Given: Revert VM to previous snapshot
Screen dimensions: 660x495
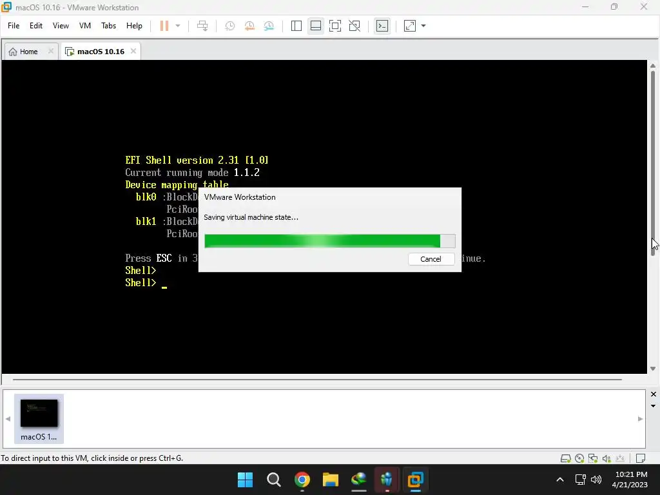Looking at the screenshot, I should (249, 26).
